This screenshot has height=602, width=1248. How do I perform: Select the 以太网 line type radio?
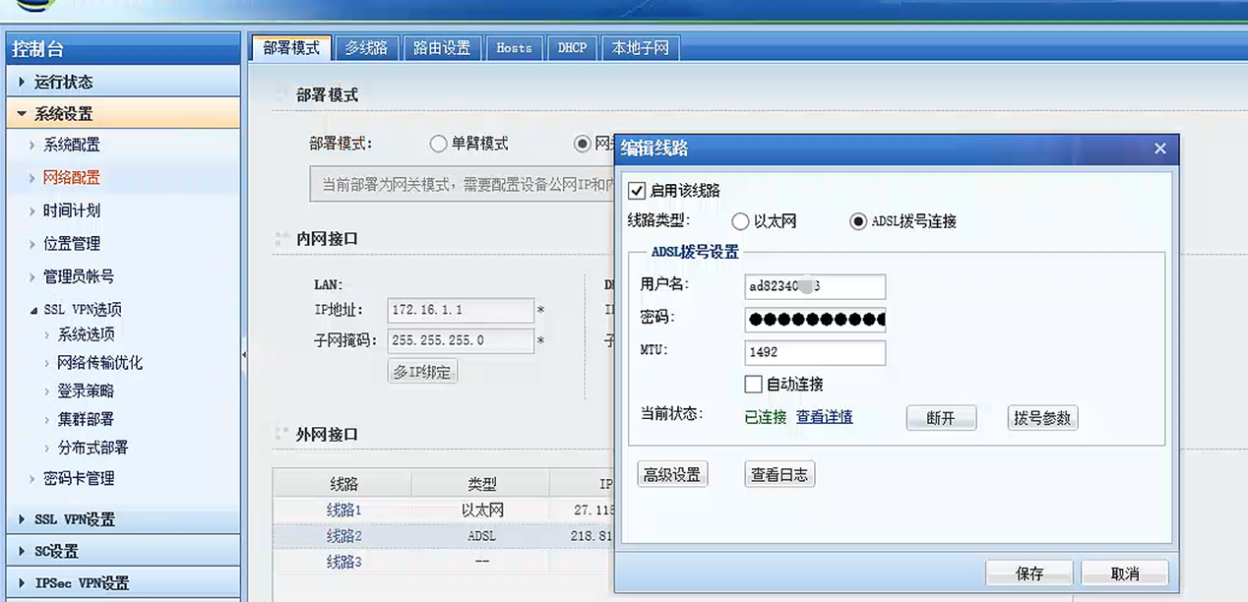pyautogui.click(x=740, y=221)
